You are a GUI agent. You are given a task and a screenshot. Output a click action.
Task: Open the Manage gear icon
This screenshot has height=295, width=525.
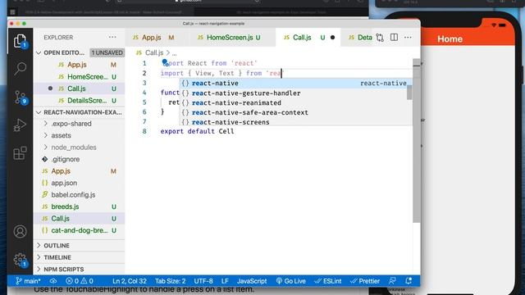pos(20,260)
